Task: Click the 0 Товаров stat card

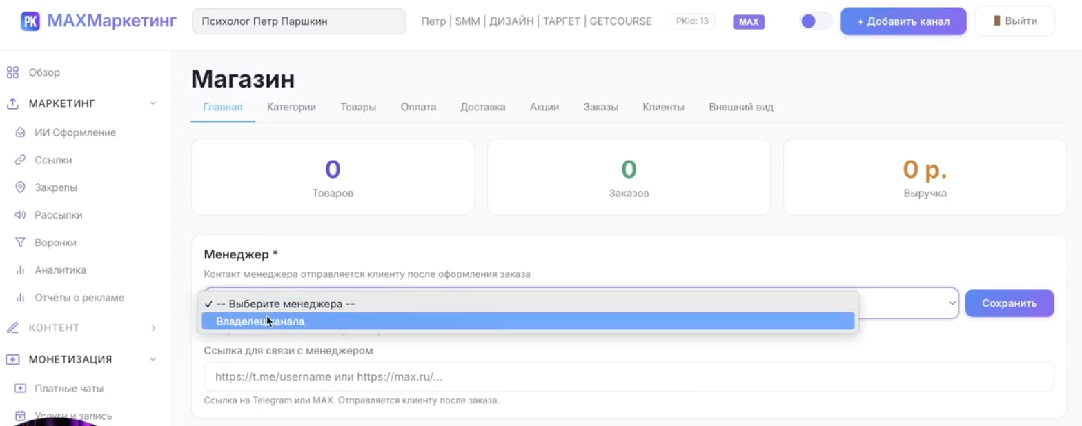Action: pyautogui.click(x=333, y=177)
